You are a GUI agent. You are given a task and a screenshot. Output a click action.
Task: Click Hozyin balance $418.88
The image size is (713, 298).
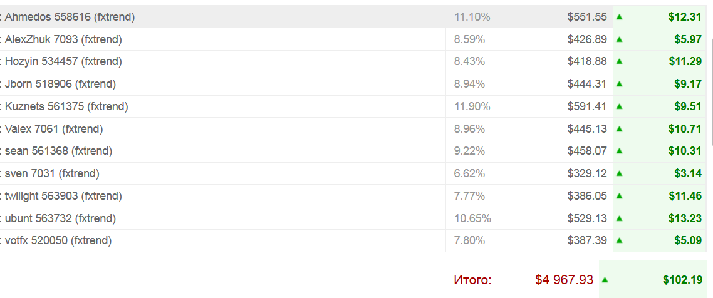[x=587, y=61]
